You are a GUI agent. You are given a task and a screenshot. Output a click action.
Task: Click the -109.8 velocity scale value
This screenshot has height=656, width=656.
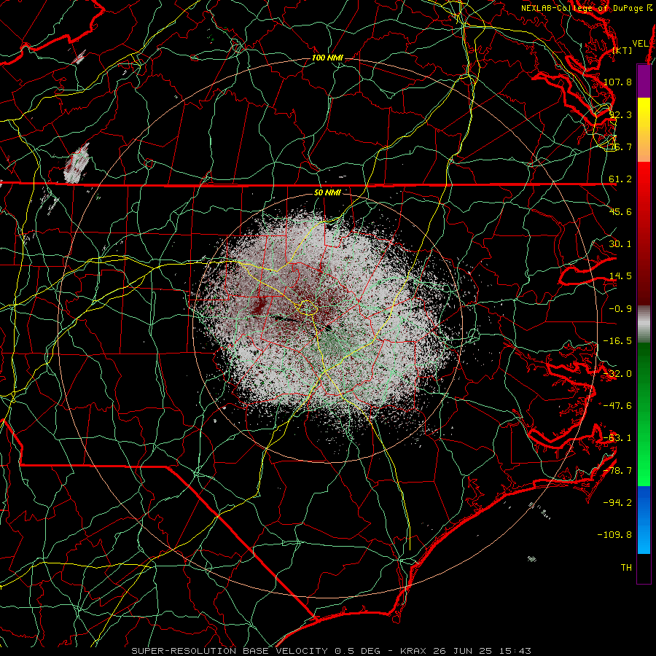click(x=614, y=535)
